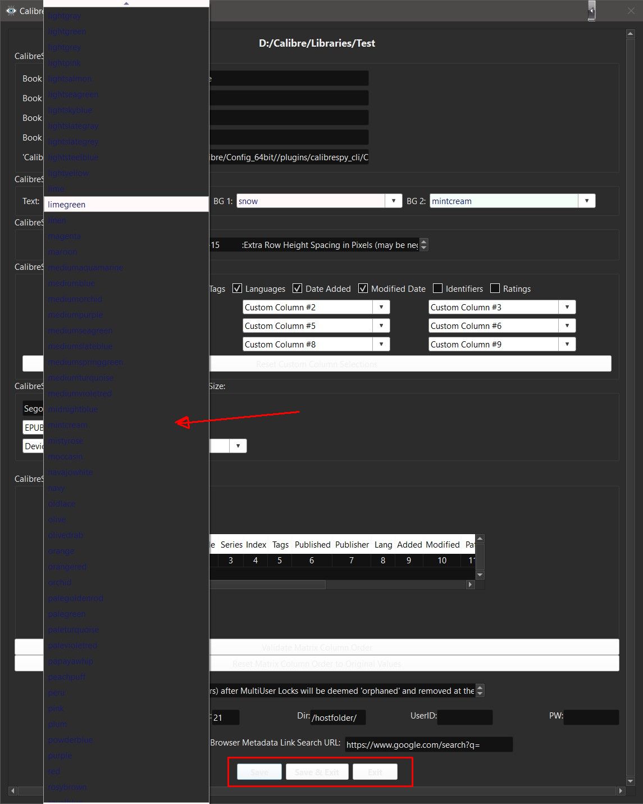The height and width of the screenshot is (804, 643).
Task: Click the Browser Metadata Link Search URL field
Action: [429, 744]
